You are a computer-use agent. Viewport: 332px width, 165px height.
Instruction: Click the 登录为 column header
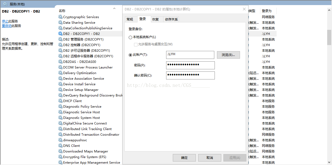[267, 11]
